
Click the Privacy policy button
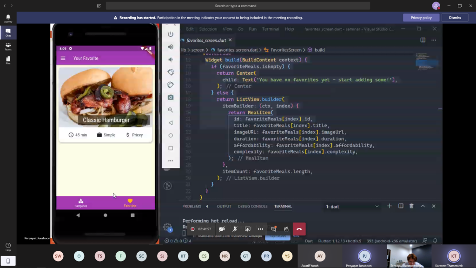pos(421,18)
